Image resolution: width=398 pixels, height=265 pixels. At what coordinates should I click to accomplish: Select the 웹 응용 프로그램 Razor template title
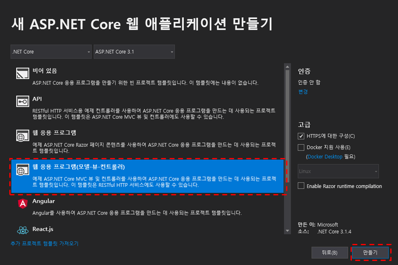(54, 133)
